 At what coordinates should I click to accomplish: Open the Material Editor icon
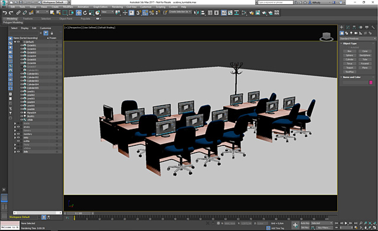244,12
